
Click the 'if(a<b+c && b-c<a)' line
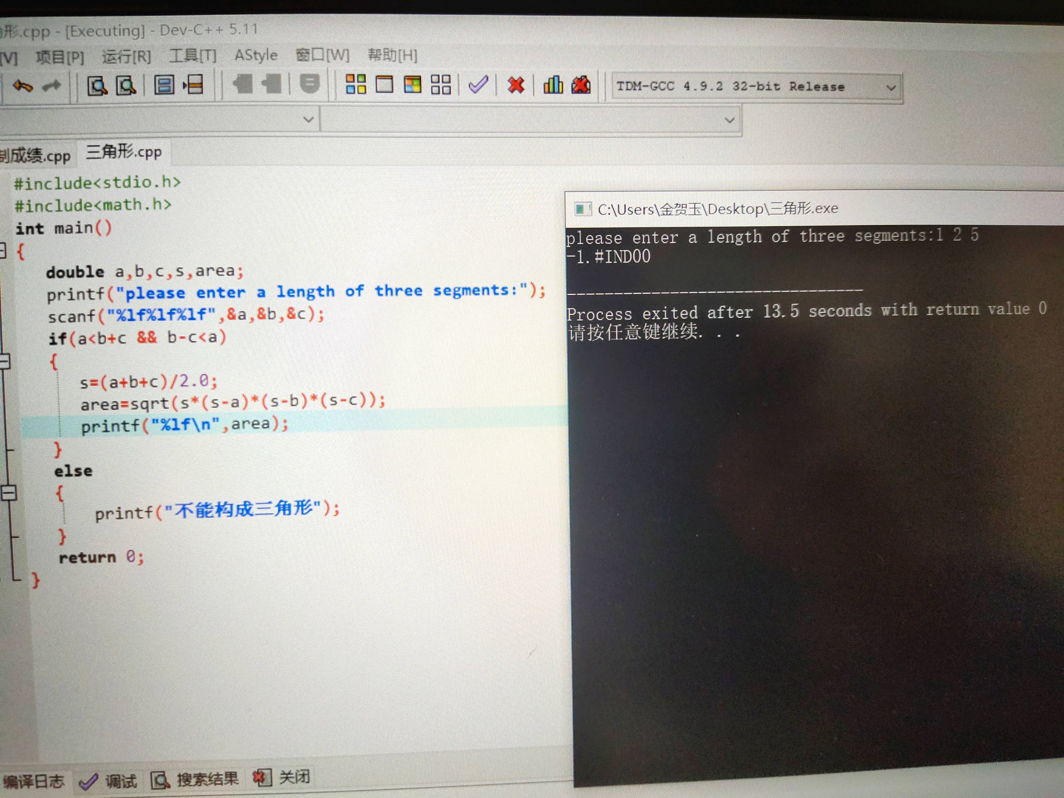pos(137,338)
